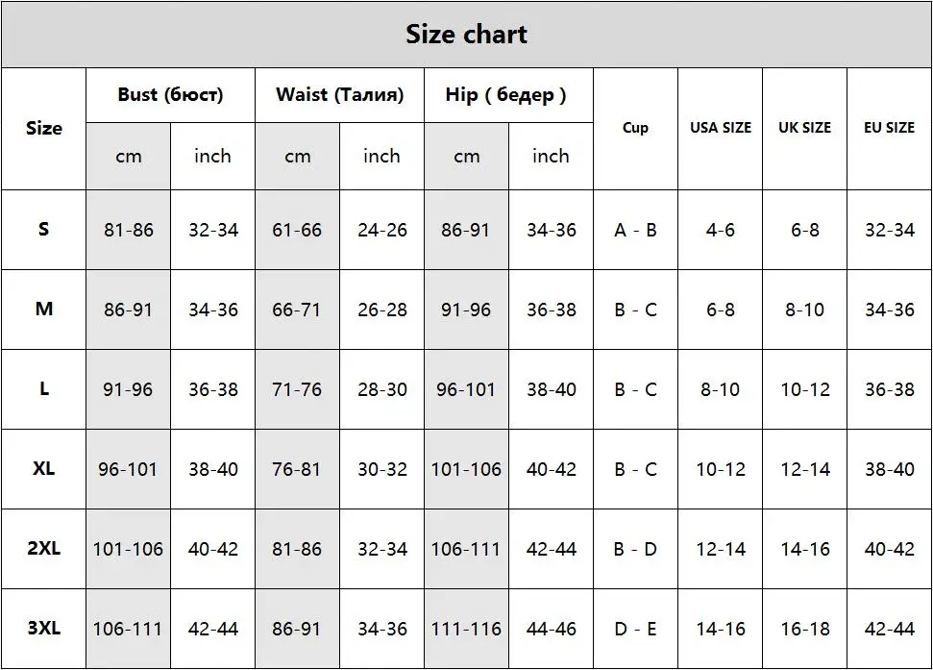Click cup cell showing D - E
Screen dimensions: 933x670
point(635,629)
